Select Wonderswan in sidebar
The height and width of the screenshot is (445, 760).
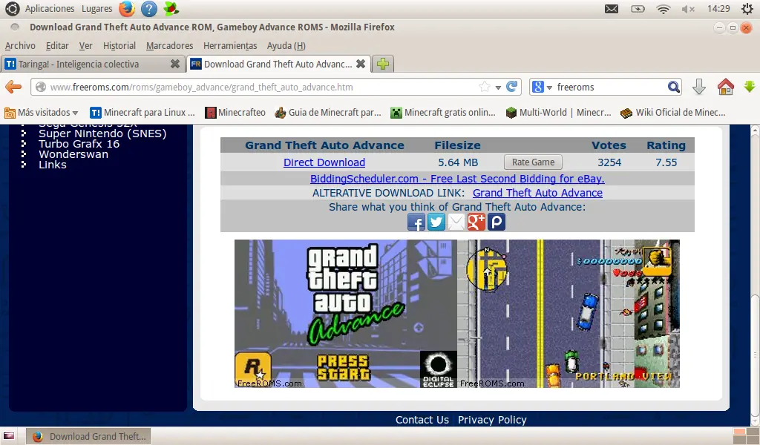[73, 154]
